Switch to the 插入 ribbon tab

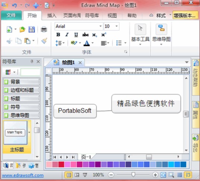[x=52, y=16]
